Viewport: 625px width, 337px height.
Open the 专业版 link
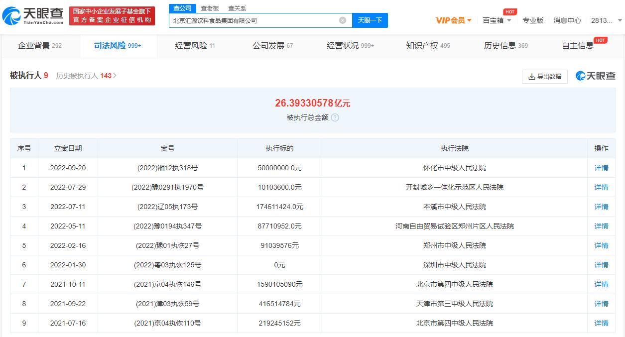tap(533, 20)
